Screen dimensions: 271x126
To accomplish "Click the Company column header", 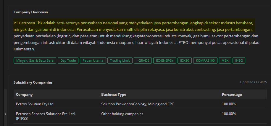I will click(24, 95).
